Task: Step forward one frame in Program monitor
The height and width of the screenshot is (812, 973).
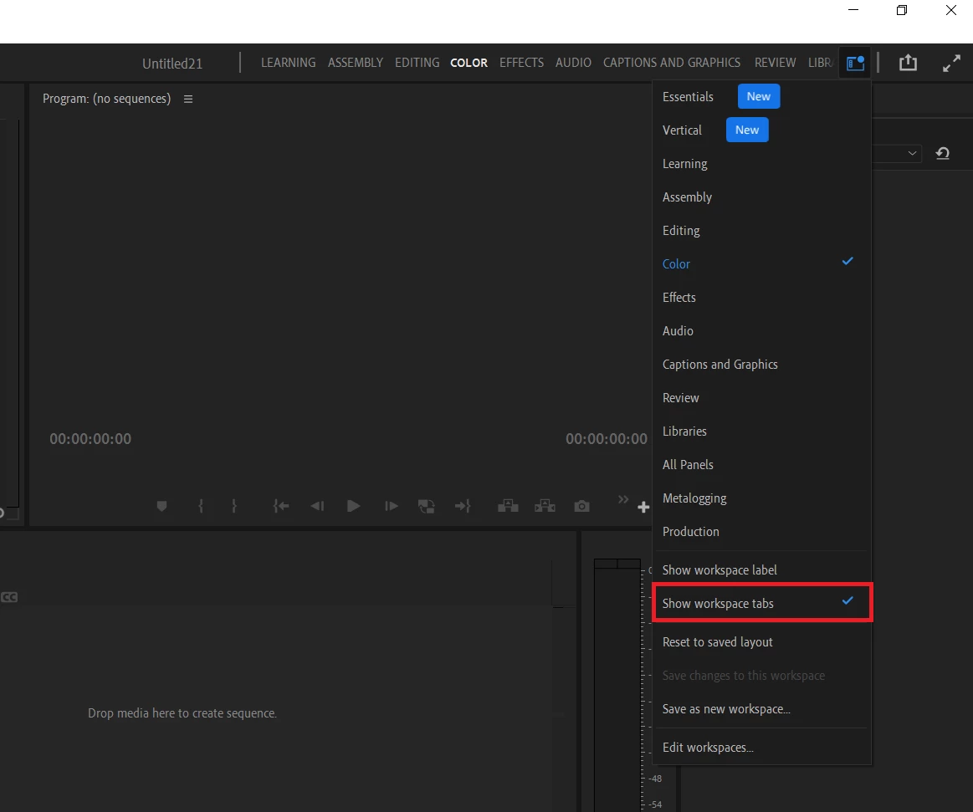Action: (x=391, y=506)
